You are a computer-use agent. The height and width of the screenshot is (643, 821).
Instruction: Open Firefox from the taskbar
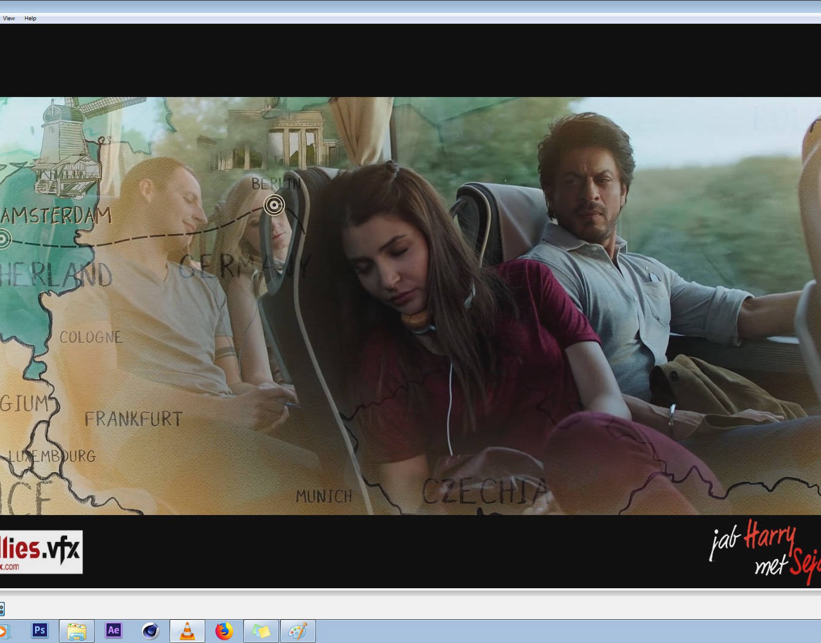(x=224, y=630)
